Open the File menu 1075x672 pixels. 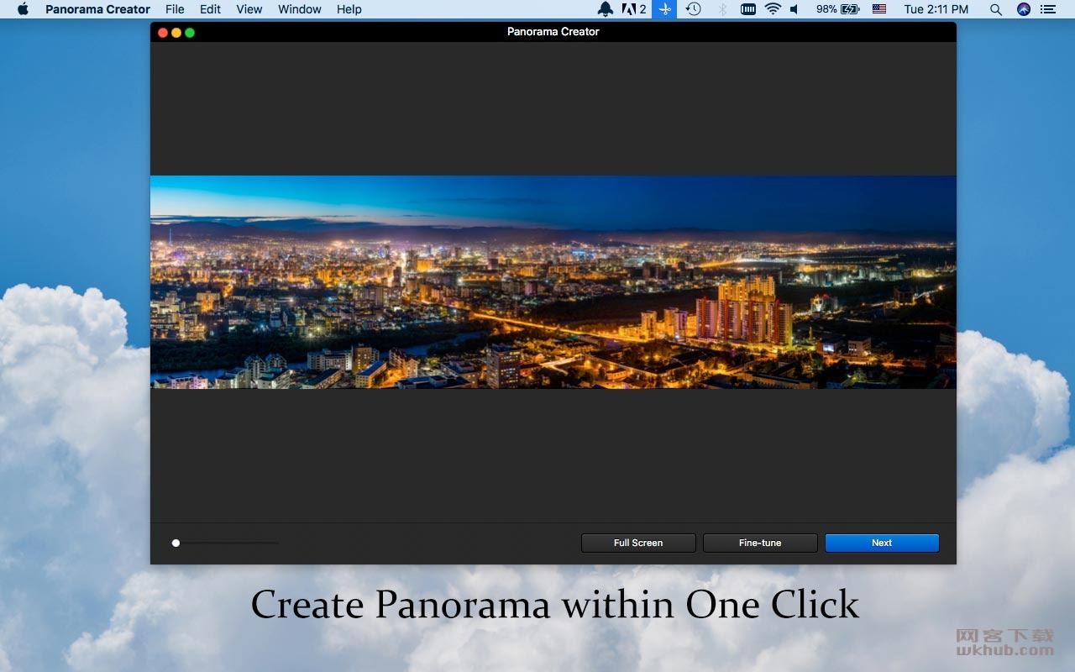tap(175, 9)
